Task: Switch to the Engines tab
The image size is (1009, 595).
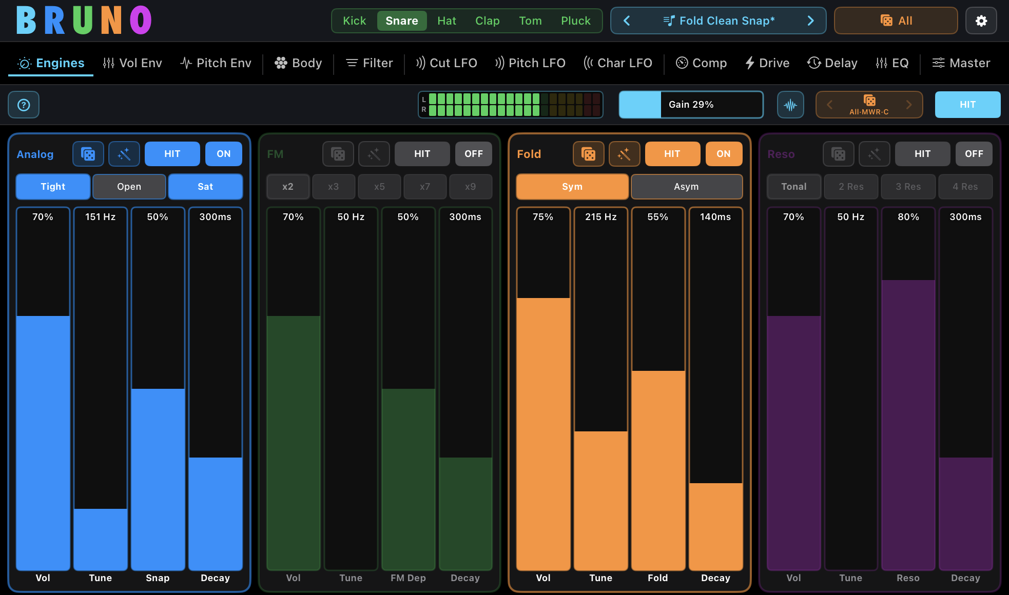Action: (x=51, y=63)
